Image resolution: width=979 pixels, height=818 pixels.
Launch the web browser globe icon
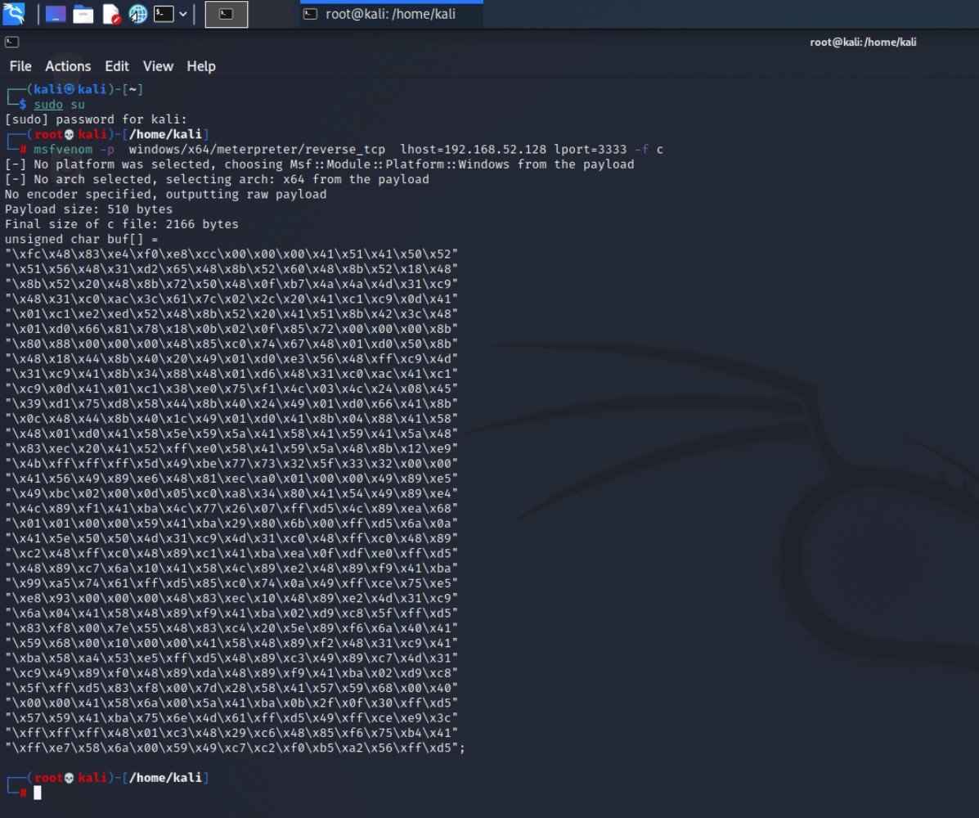[138, 14]
